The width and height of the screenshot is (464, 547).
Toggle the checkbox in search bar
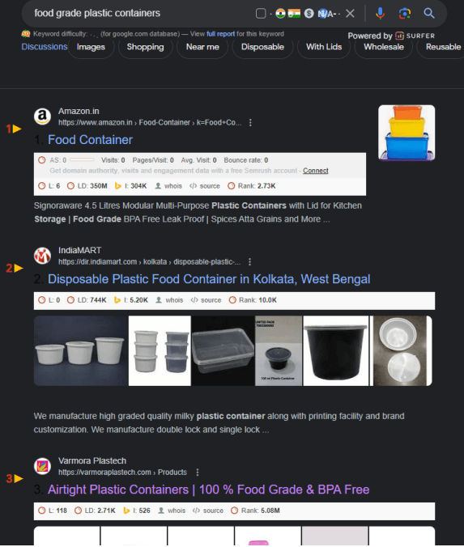(261, 14)
